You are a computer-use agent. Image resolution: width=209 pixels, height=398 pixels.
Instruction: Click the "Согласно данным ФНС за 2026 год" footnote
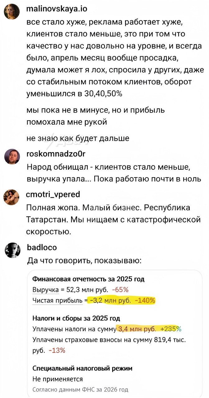80,389
